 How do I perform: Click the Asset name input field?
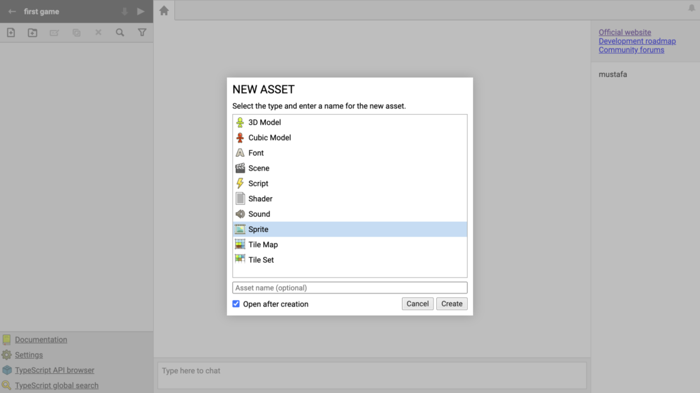pos(349,288)
